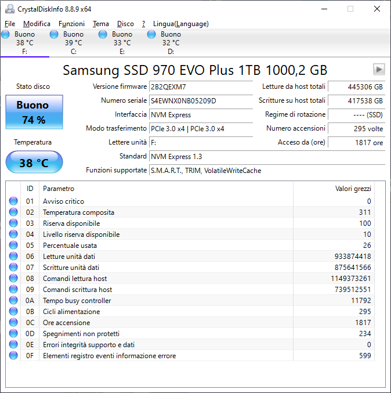Select the E: drive tab
The image size is (391, 393).
[122, 43]
